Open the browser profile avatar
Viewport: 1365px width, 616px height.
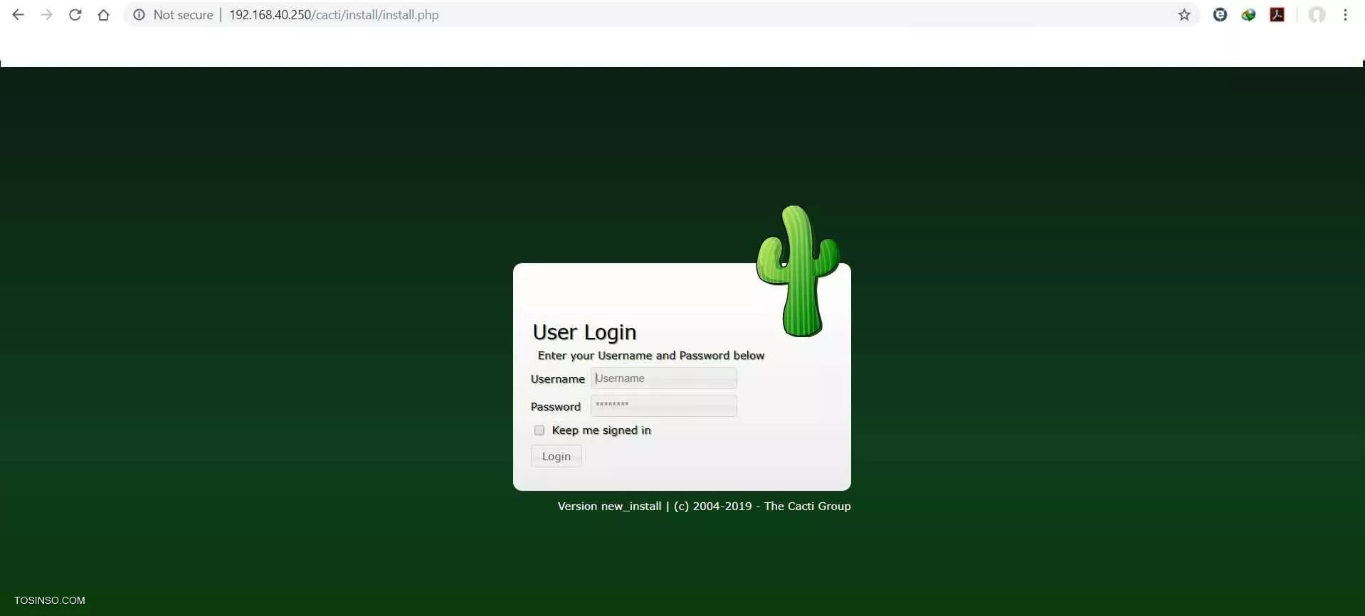(1317, 15)
